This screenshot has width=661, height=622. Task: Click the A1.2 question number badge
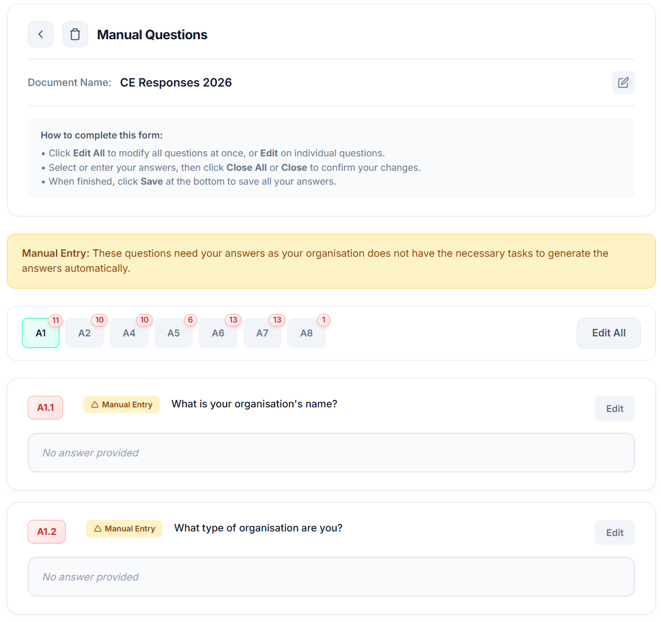click(x=47, y=532)
